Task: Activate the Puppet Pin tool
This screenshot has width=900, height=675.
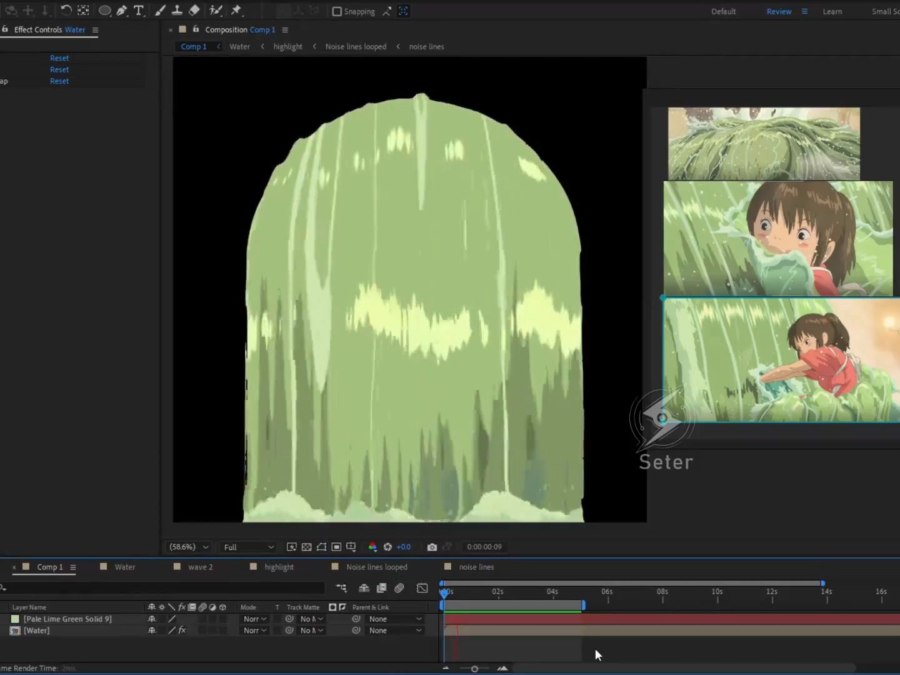Action: 236,11
